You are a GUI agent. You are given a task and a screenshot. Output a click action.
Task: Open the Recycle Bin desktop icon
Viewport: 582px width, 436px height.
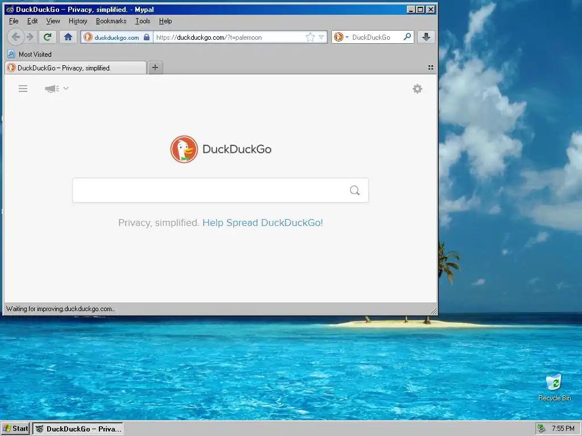(x=554, y=387)
